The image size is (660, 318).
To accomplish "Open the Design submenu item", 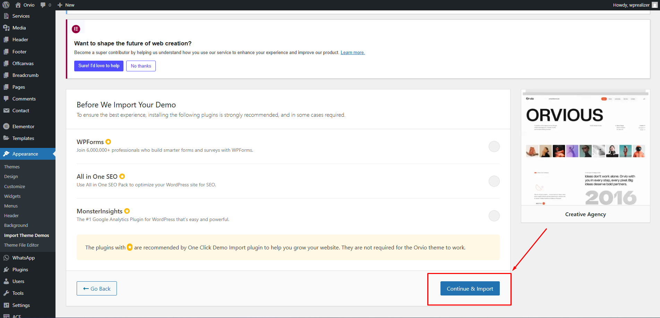I will (x=11, y=176).
